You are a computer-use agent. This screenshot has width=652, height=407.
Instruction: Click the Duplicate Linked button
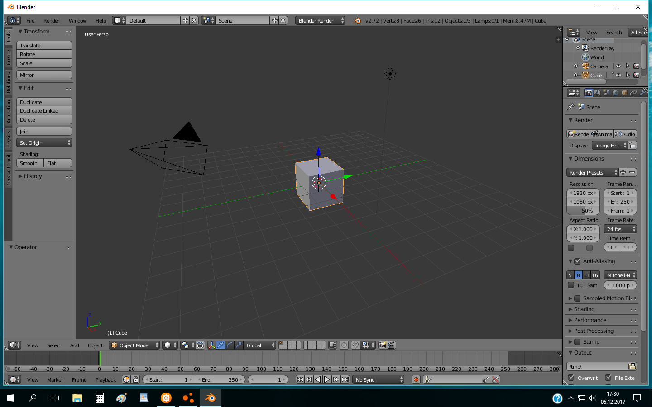click(x=44, y=111)
